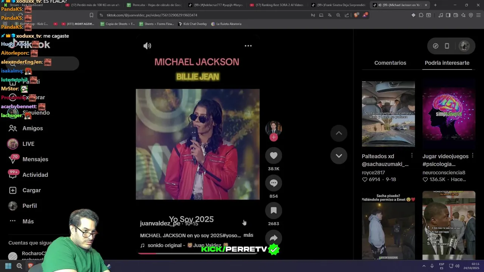The height and width of the screenshot is (272, 484).
Task: Open the Brave Rewards triangle icon
Action: point(365,15)
